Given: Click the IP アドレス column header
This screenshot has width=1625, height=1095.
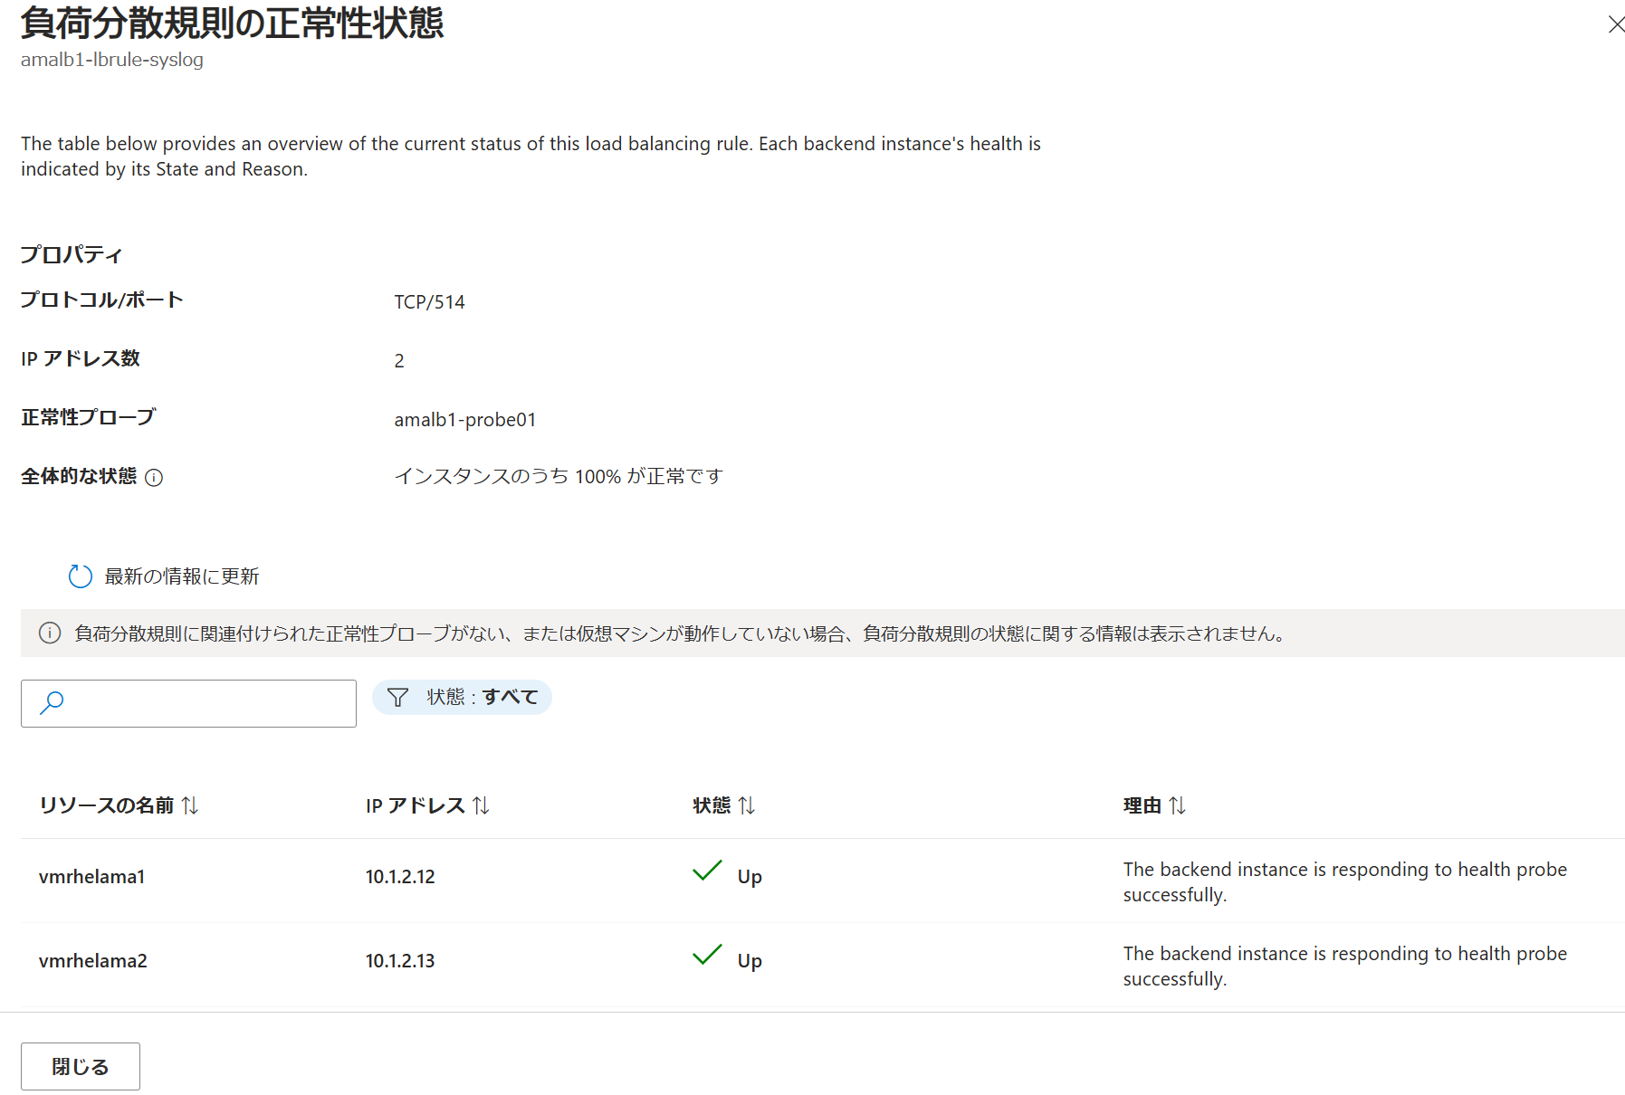Looking at the screenshot, I should click(416, 805).
